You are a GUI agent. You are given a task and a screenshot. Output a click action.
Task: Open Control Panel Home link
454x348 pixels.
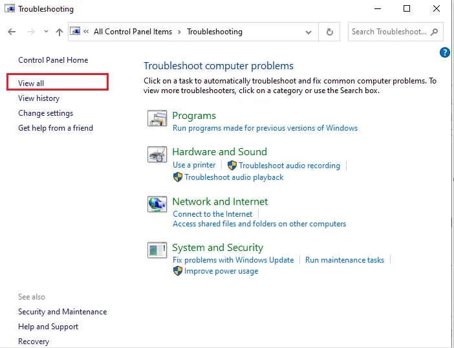pyautogui.click(x=53, y=60)
